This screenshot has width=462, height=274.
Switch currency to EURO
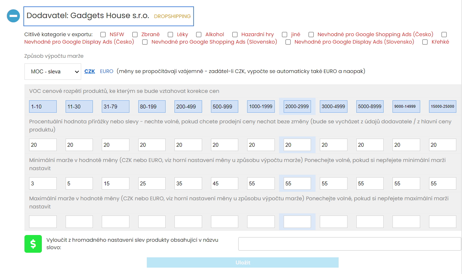coord(107,71)
